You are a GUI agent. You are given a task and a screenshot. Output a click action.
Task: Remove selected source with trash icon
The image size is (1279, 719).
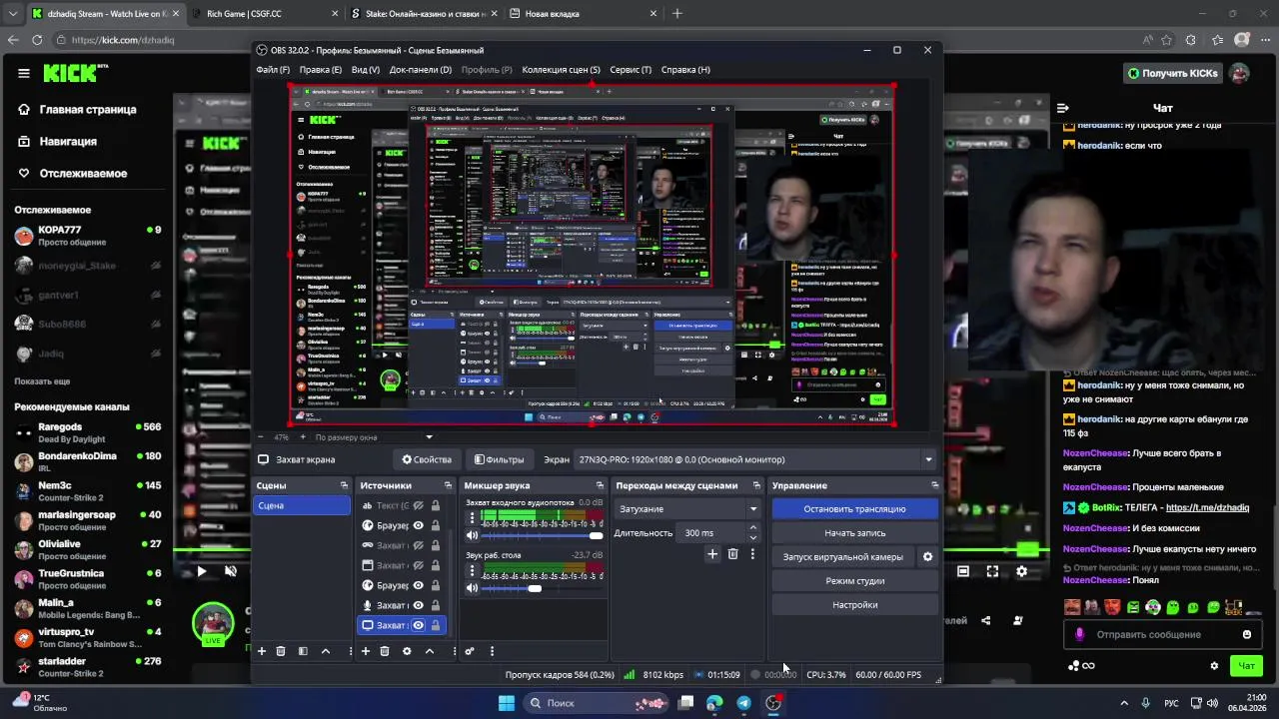(385, 651)
